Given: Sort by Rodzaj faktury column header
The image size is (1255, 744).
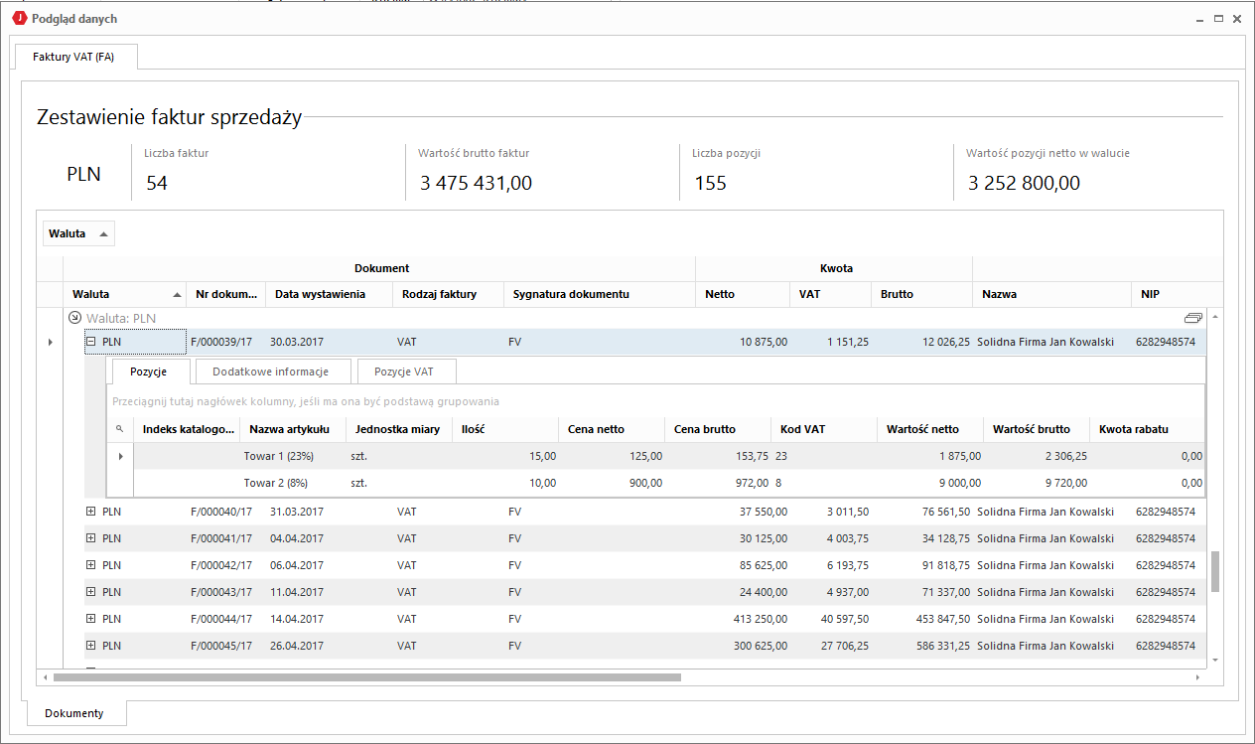Looking at the screenshot, I should 448,294.
